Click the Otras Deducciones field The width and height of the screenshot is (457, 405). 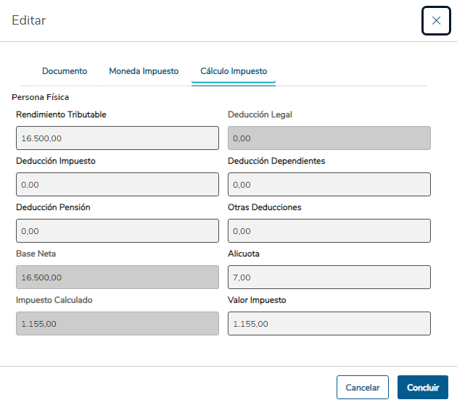[329, 230]
